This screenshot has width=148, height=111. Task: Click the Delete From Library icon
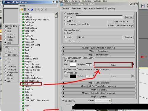(x=42, y=10)
